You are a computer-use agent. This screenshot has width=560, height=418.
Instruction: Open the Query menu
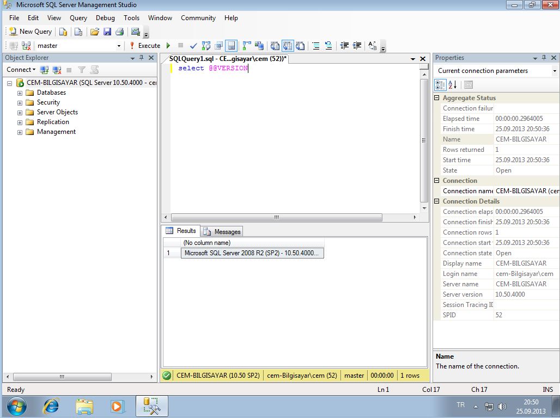click(x=78, y=18)
